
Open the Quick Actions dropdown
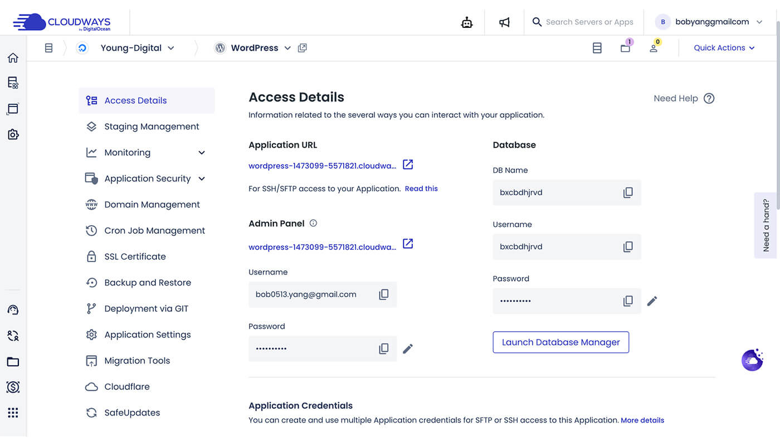[x=724, y=48]
